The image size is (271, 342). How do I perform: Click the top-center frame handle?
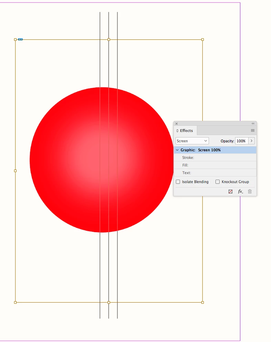(109, 39)
